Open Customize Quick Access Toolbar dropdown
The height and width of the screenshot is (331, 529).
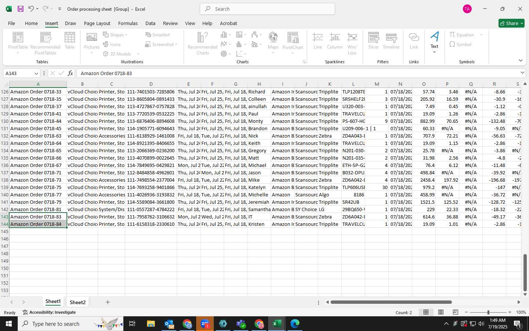pos(60,9)
